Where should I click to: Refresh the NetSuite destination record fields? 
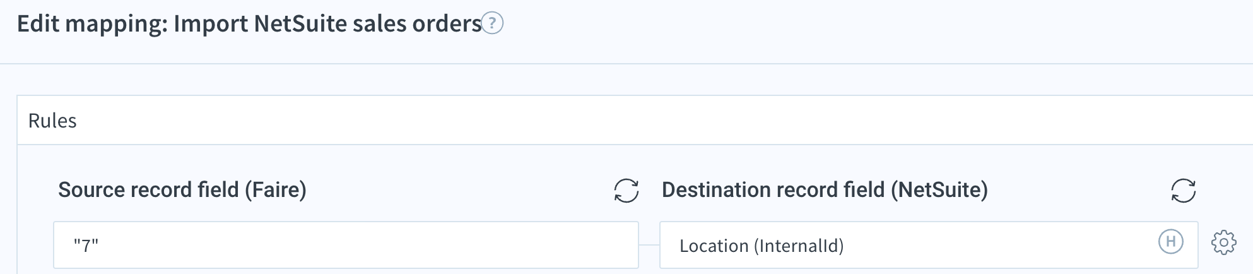point(1183,190)
